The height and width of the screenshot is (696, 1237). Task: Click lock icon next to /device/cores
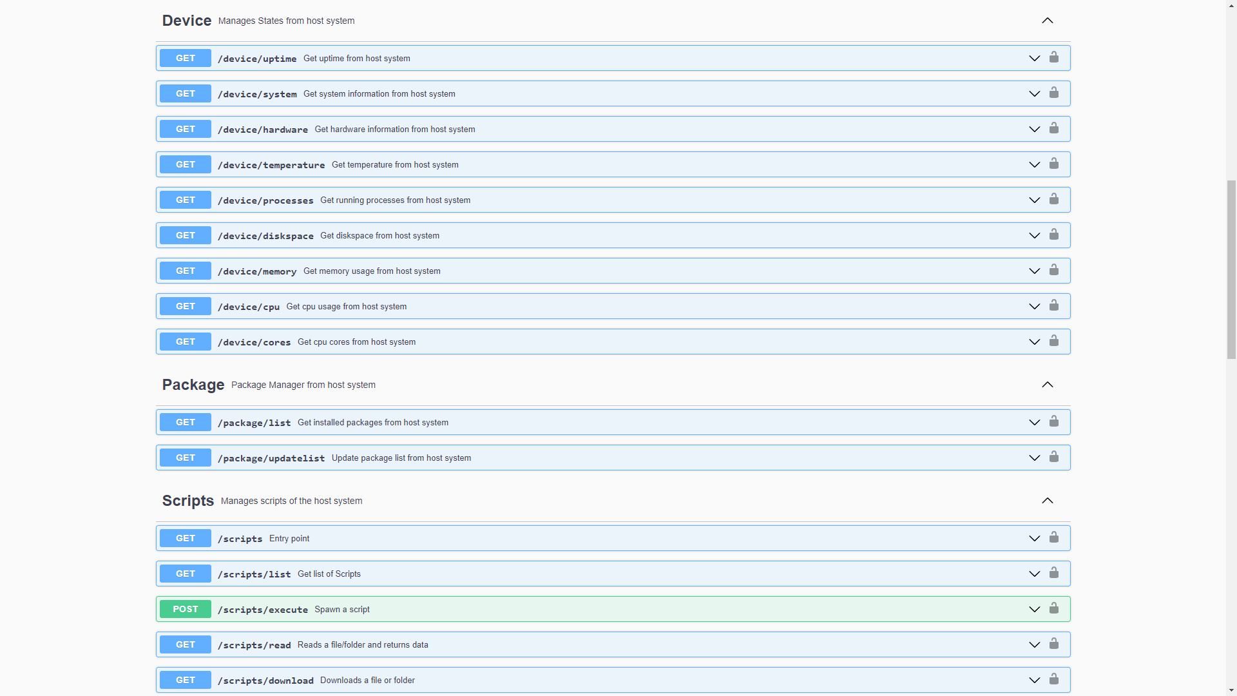click(1053, 341)
